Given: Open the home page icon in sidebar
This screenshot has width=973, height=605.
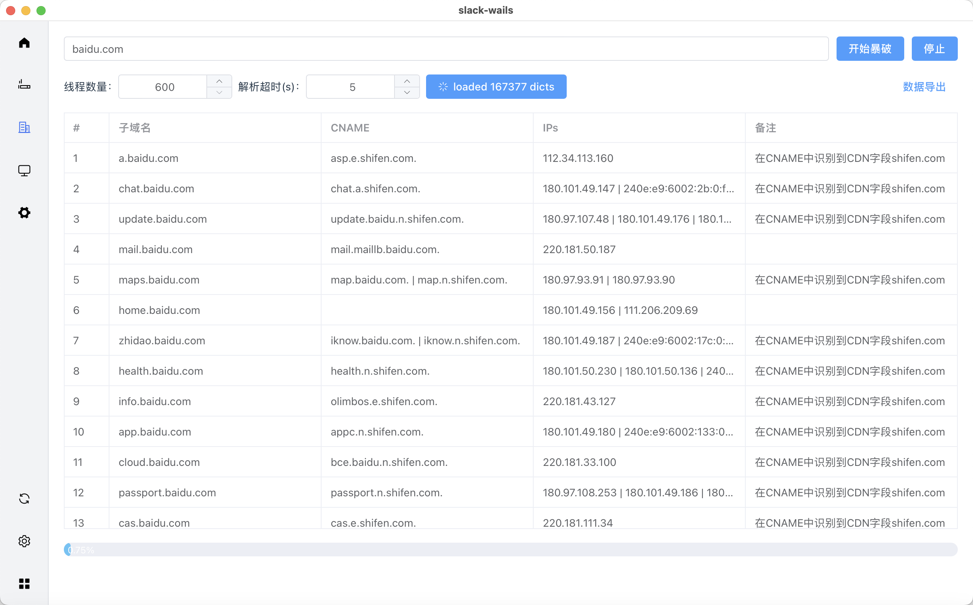Looking at the screenshot, I should [x=24, y=43].
